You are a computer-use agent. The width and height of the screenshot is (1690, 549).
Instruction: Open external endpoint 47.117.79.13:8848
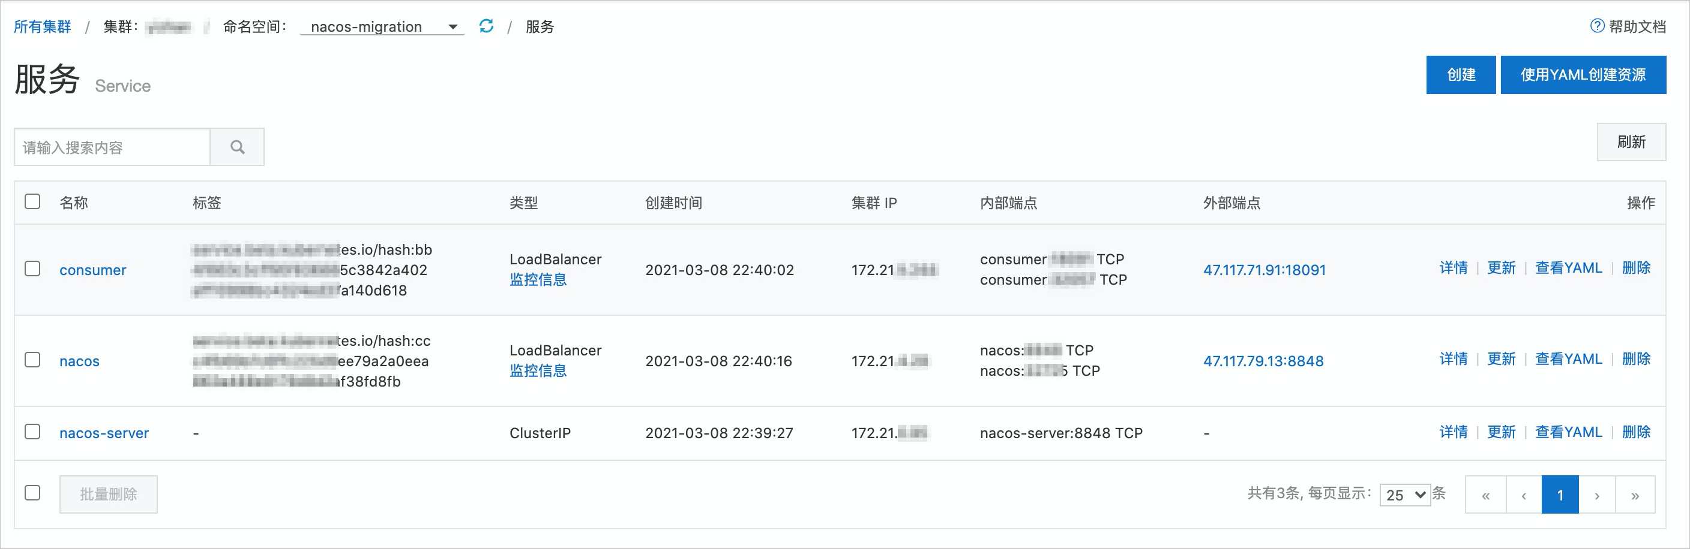tap(1263, 361)
